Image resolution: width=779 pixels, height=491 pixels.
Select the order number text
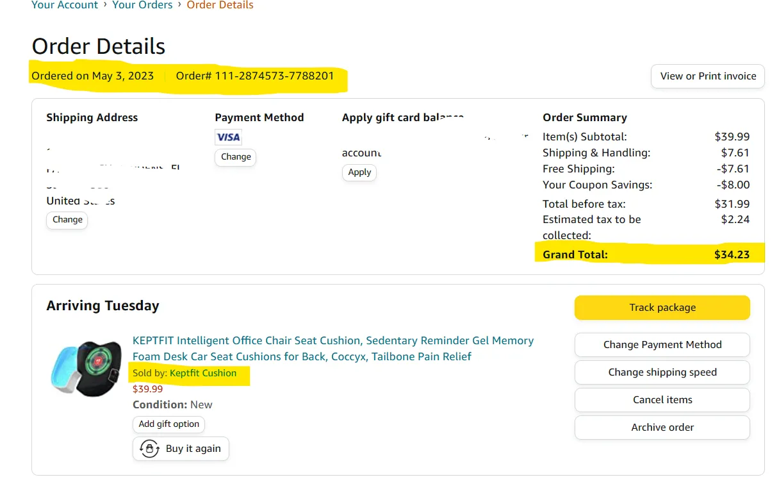[255, 76]
